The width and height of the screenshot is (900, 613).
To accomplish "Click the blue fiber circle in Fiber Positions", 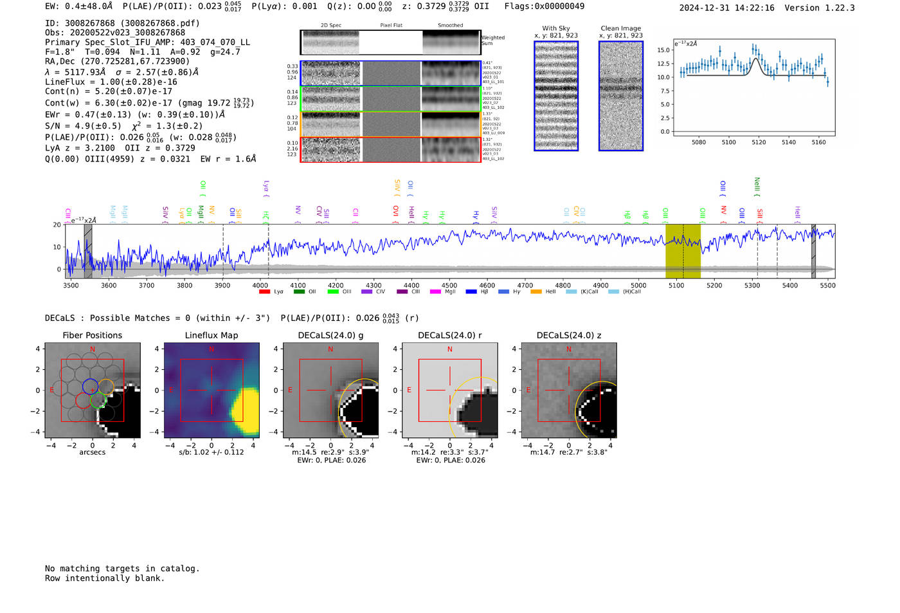I will [90, 387].
